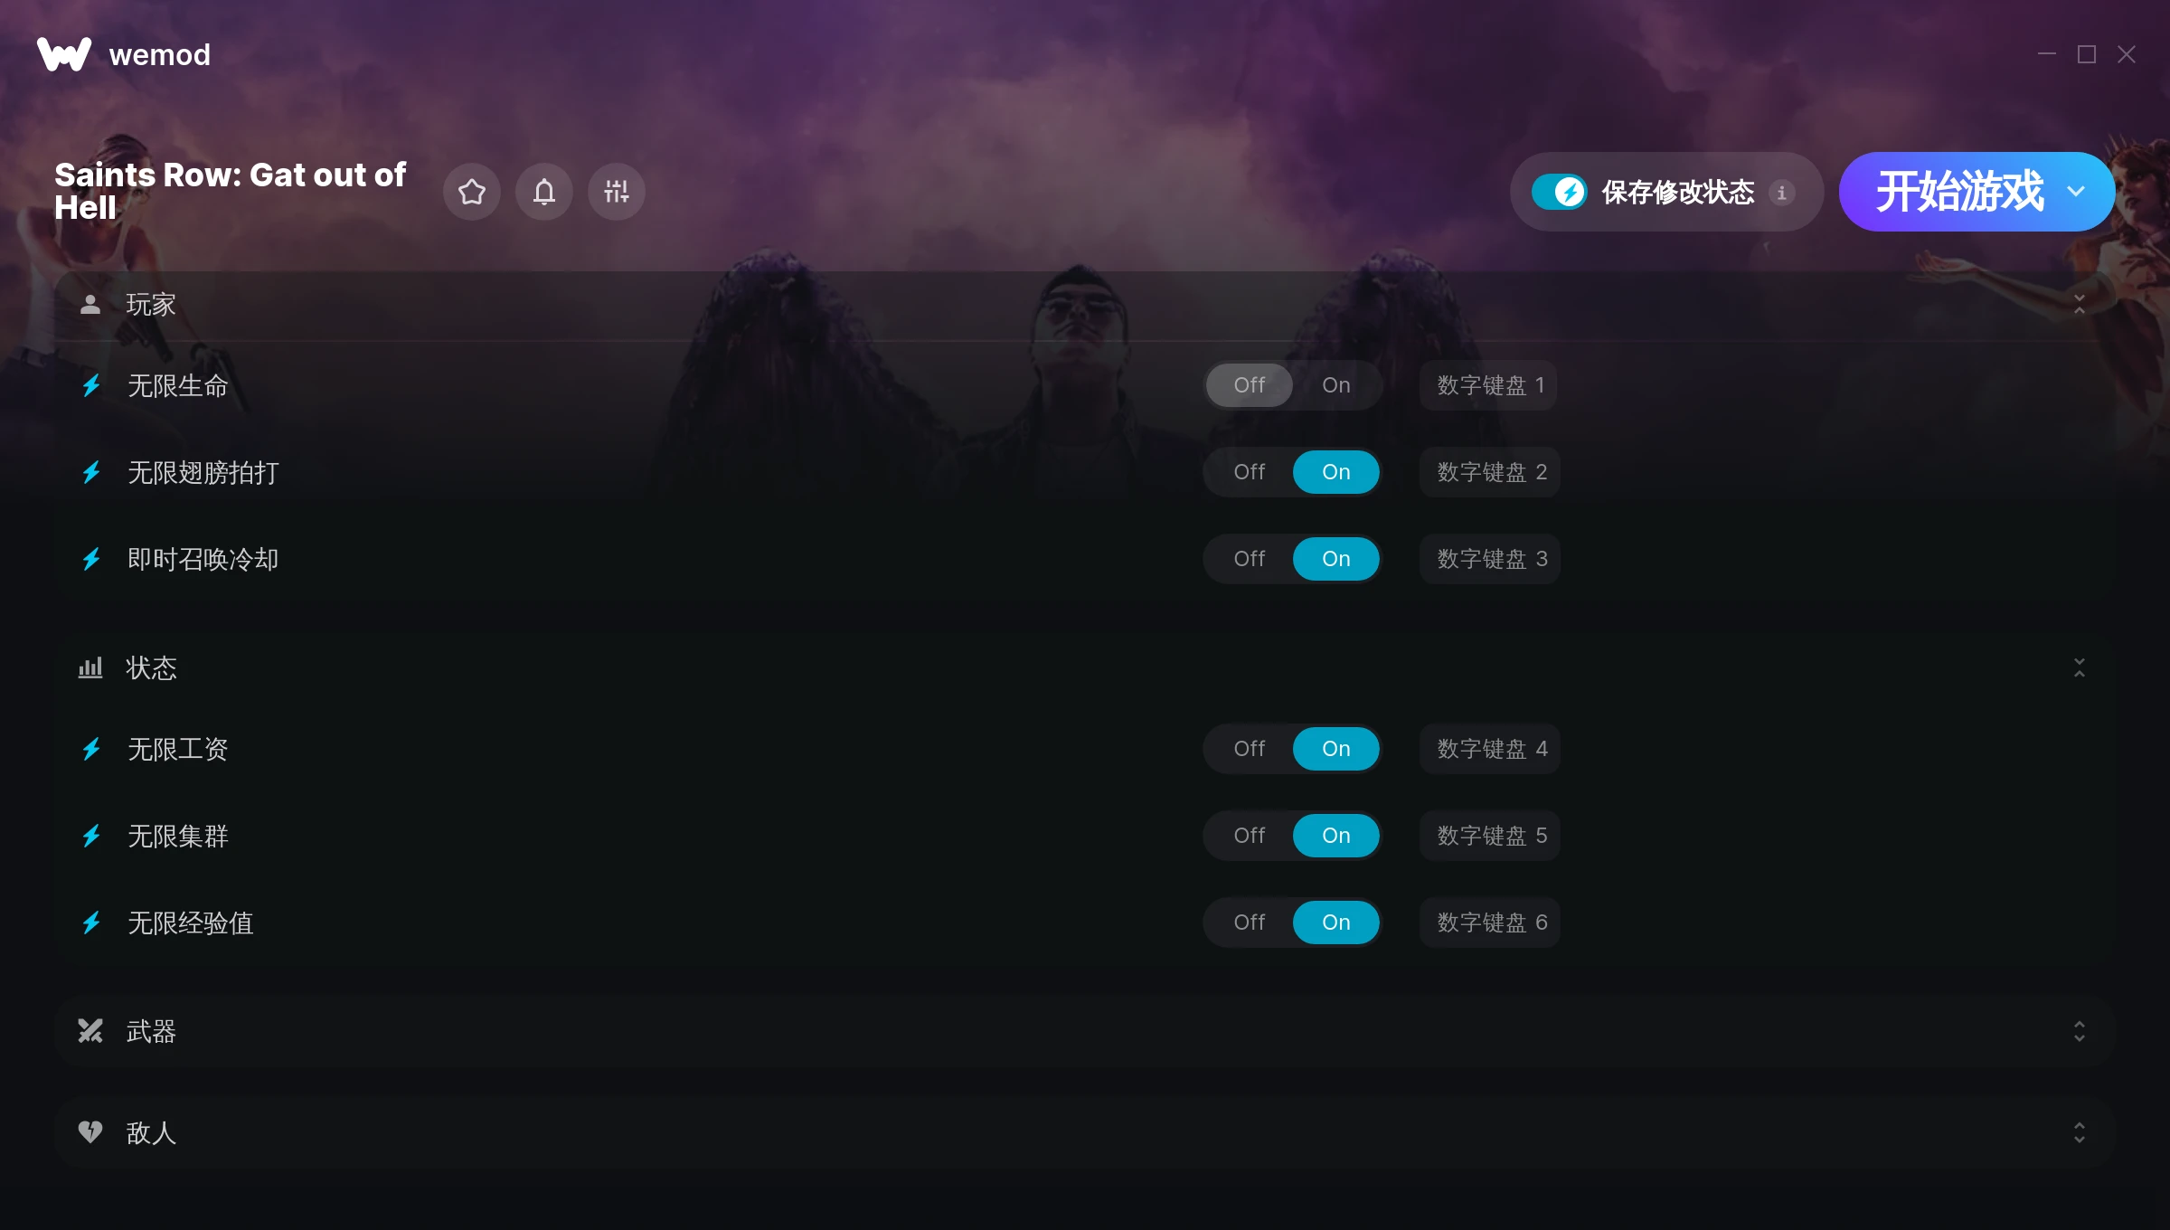Open the sliders settings icon
Screen dimensions: 2170x1230
pyautogui.click(x=617, y=192)
